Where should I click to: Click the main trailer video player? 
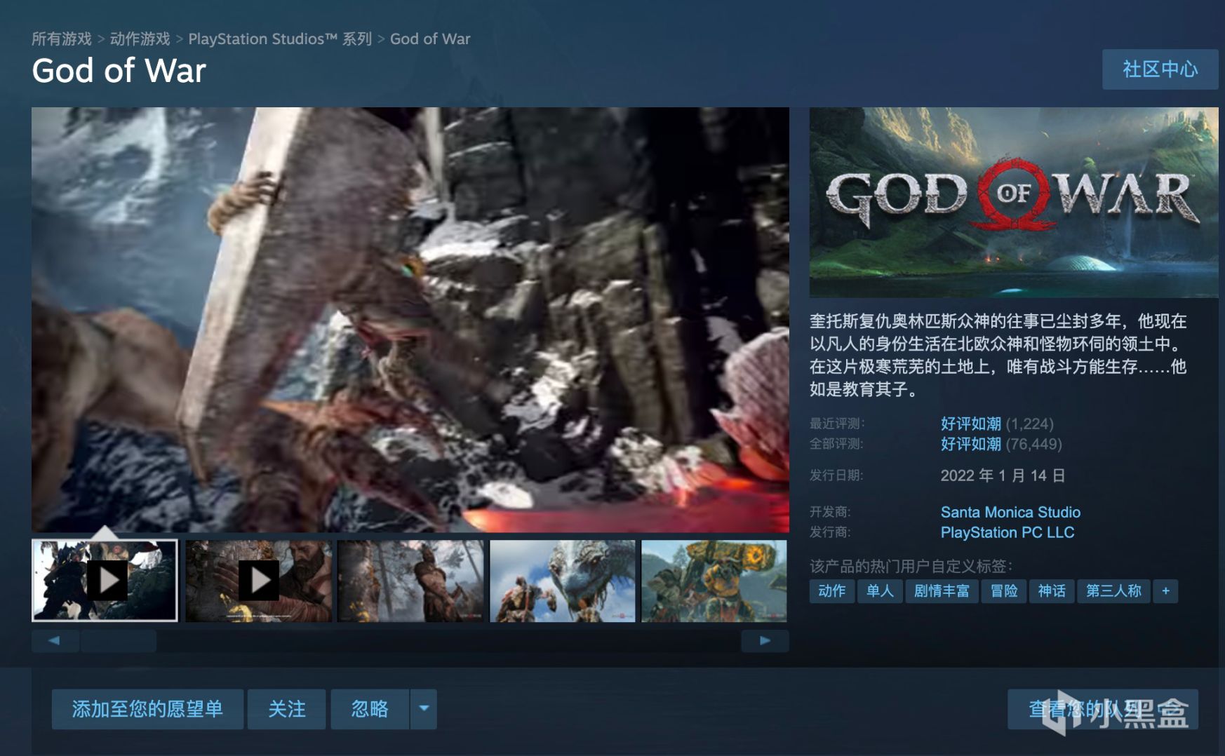pos(410,320)
